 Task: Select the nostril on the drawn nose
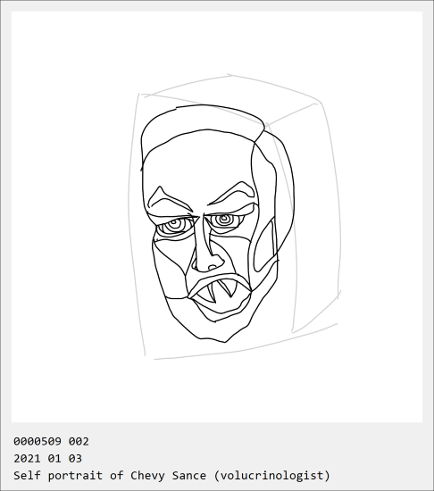(x=213, y=268)
